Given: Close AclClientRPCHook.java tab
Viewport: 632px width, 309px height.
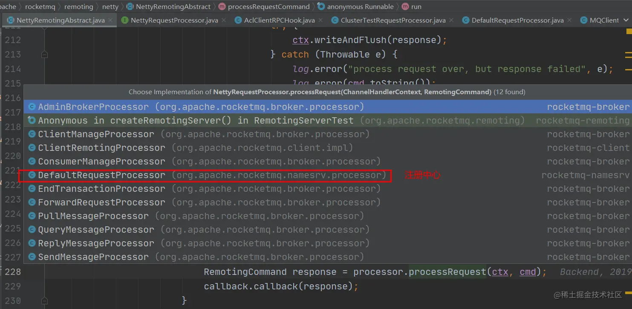Looking at the screenshot, I should pyautogui.click(x=320, y=20).
